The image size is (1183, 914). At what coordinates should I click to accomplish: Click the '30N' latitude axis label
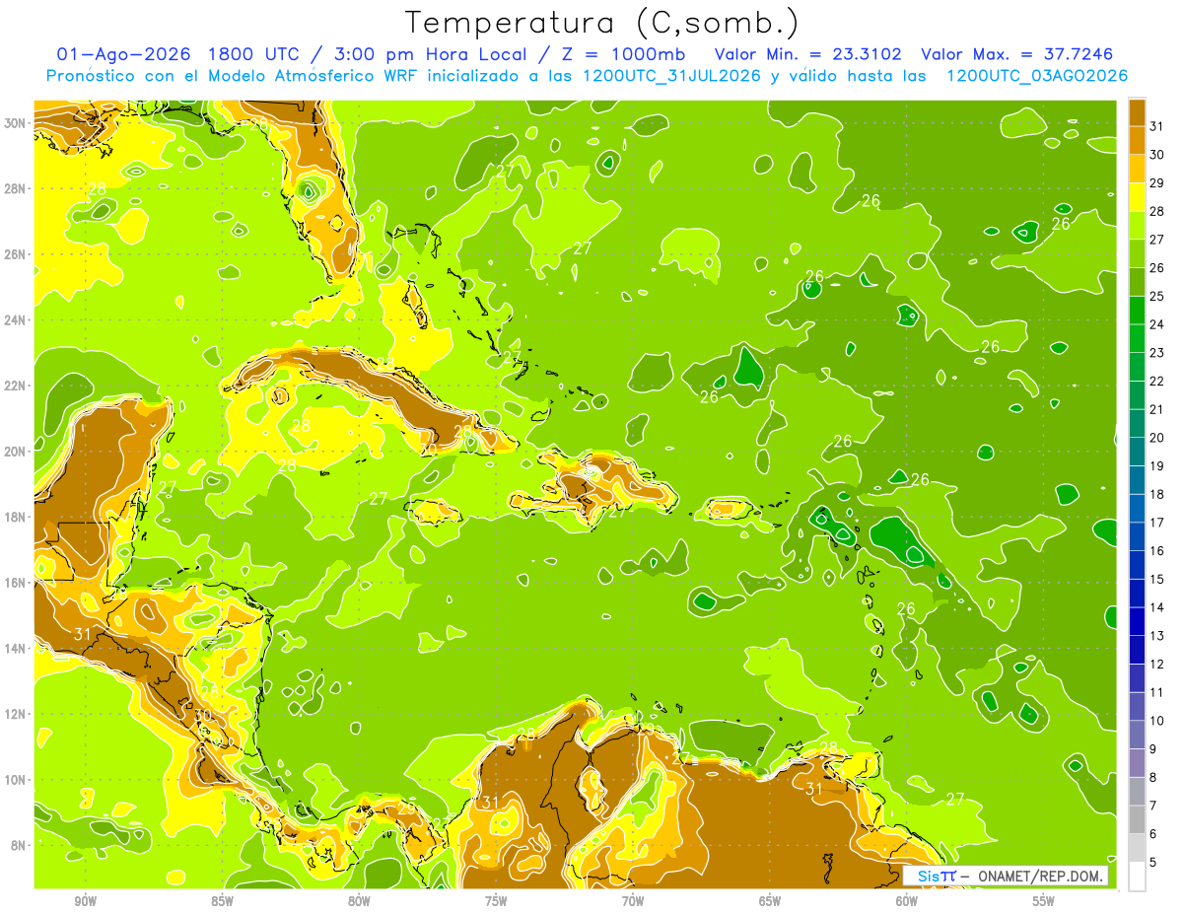click(x=15, y=122)
